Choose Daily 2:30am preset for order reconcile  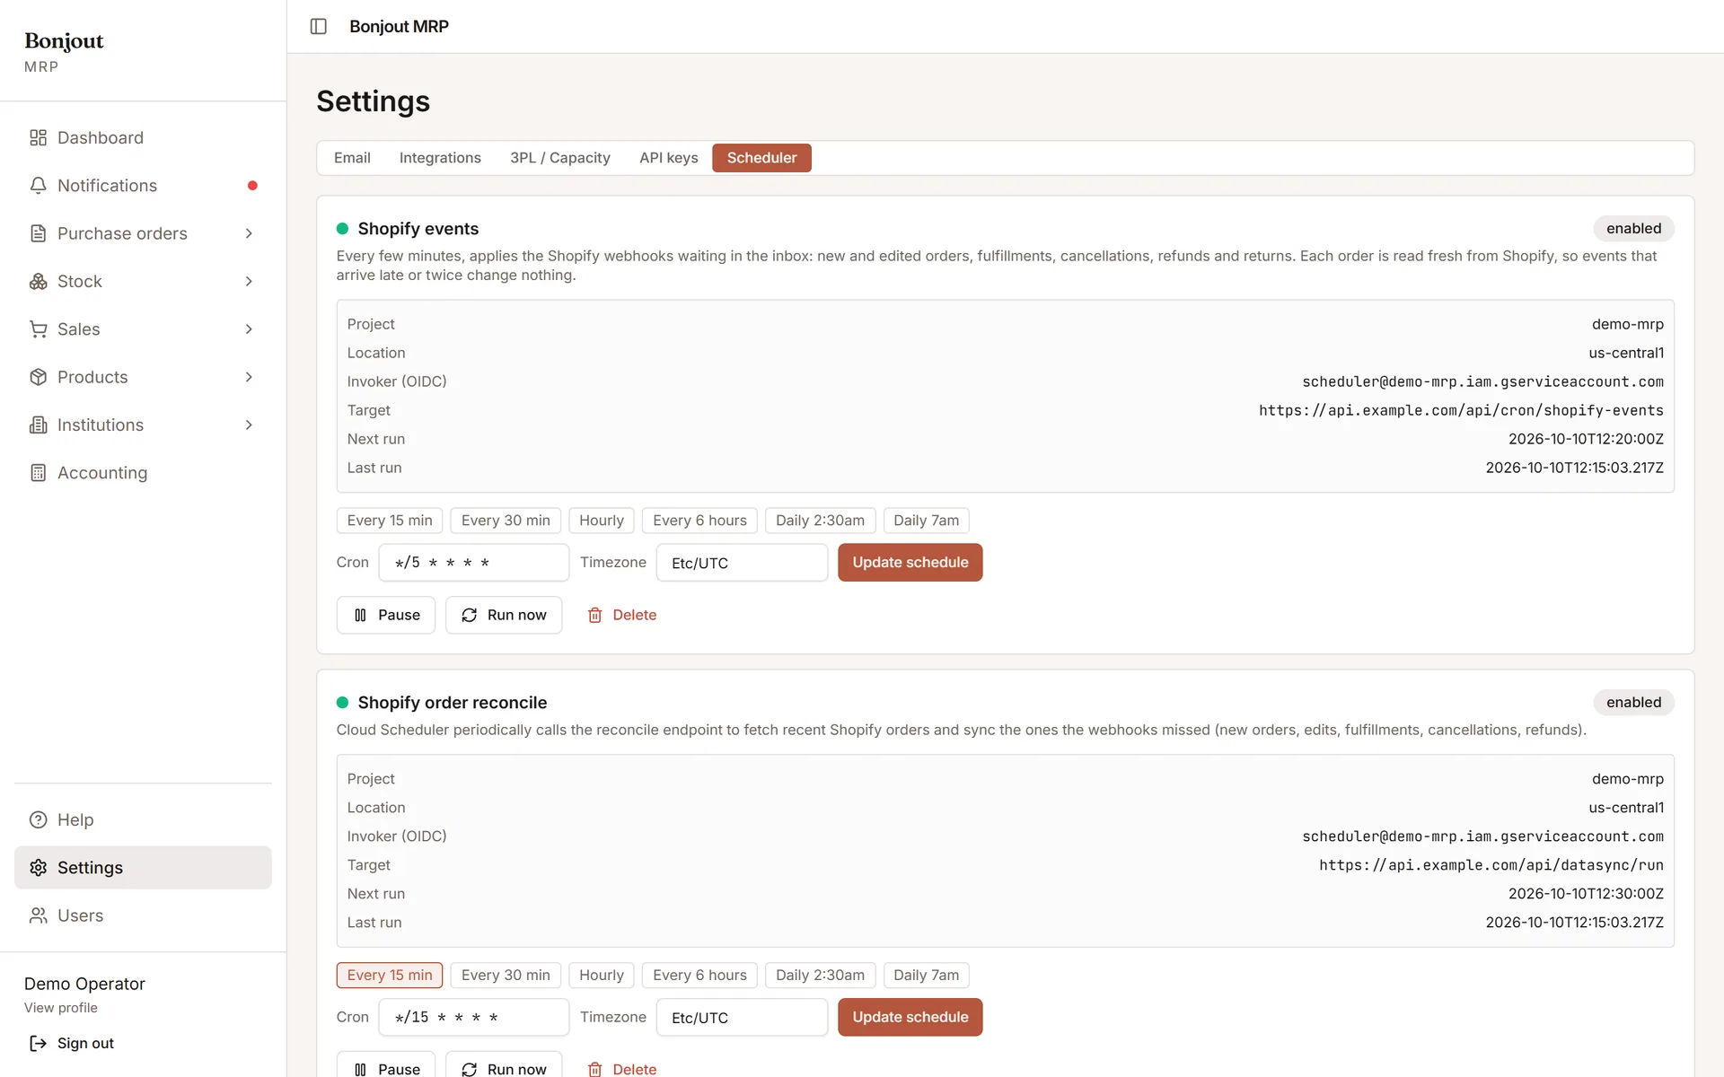tap(820, 976)
